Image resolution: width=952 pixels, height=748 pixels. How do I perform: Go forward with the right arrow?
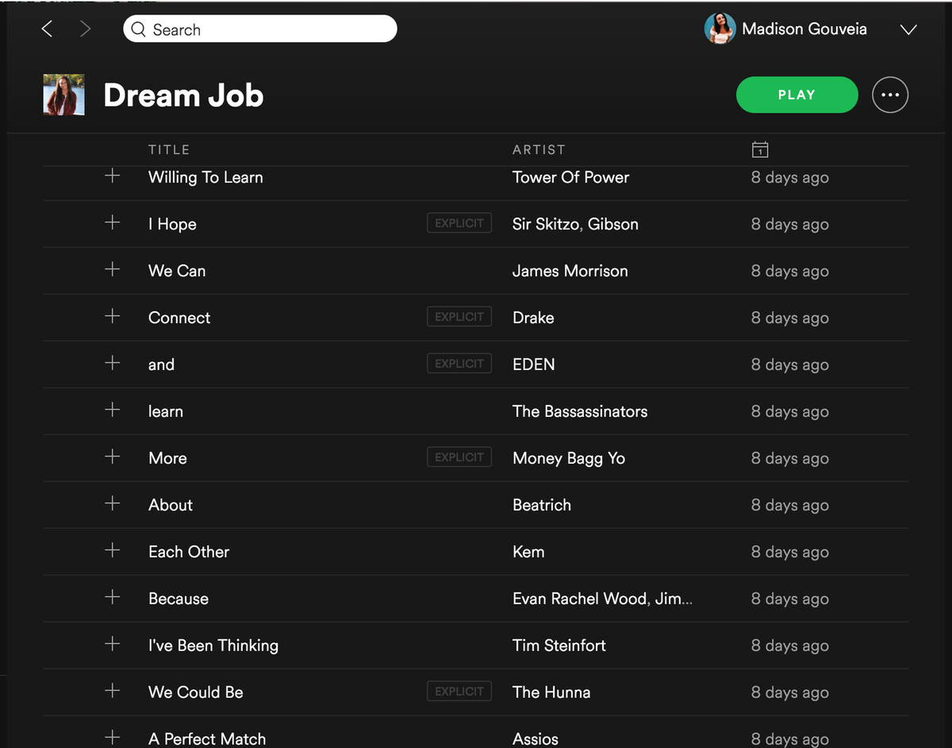click(86, 29)
